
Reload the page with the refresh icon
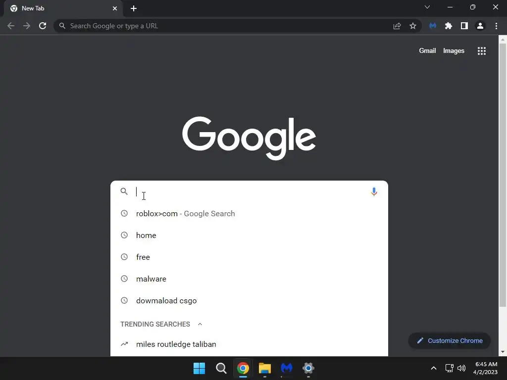(x=43, y=26)
